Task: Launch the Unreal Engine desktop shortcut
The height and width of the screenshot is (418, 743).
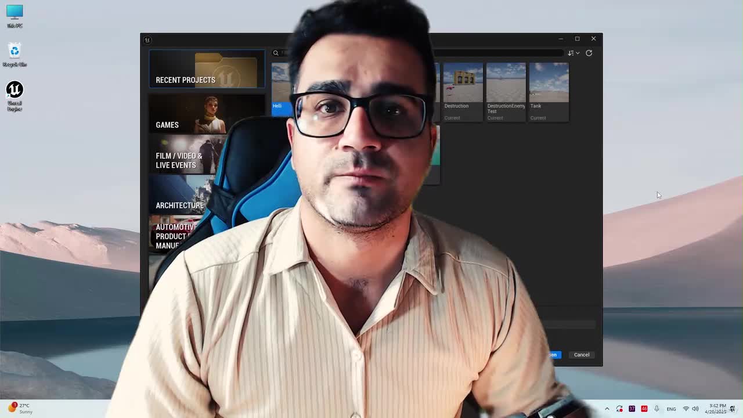Action: (x=15, y=96)
